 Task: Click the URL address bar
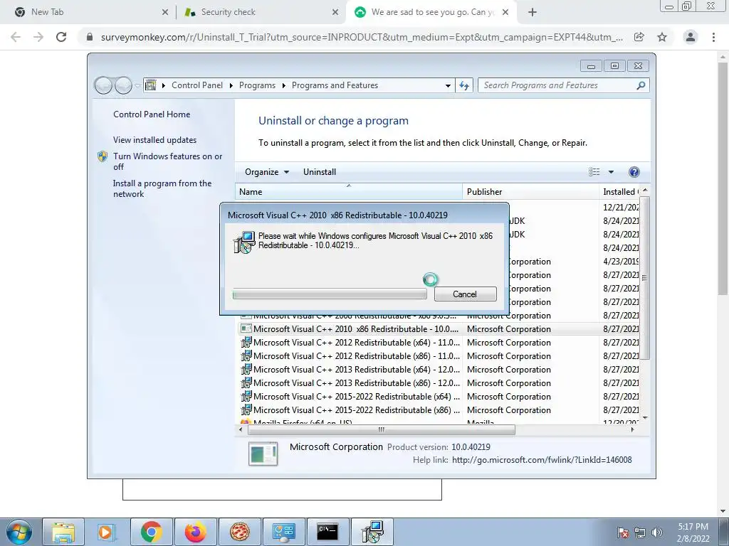pos(362,37)
